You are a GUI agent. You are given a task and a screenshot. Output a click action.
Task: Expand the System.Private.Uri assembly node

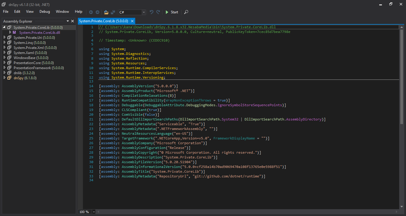click(x=4, y=38)
